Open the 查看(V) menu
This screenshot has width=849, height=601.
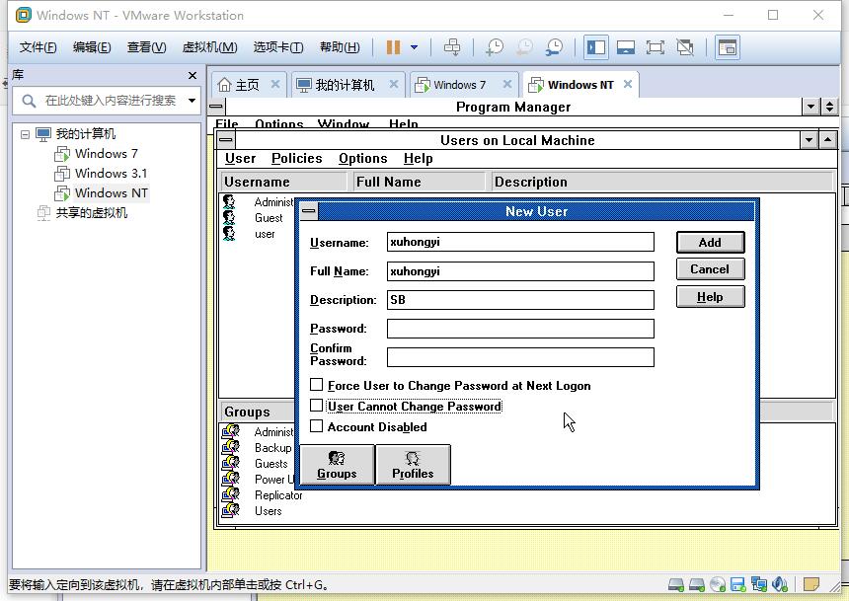click(146, 47)
